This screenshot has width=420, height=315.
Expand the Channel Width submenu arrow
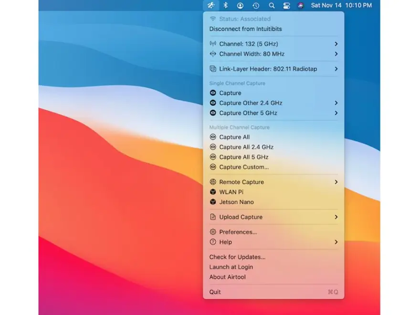(336, 54)
